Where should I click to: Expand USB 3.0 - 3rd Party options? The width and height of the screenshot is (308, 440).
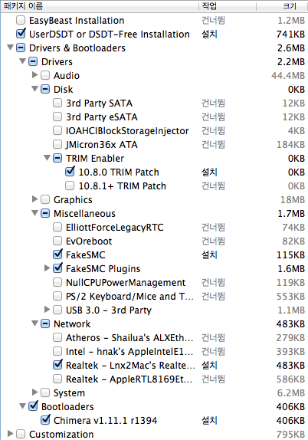(48, 310)
